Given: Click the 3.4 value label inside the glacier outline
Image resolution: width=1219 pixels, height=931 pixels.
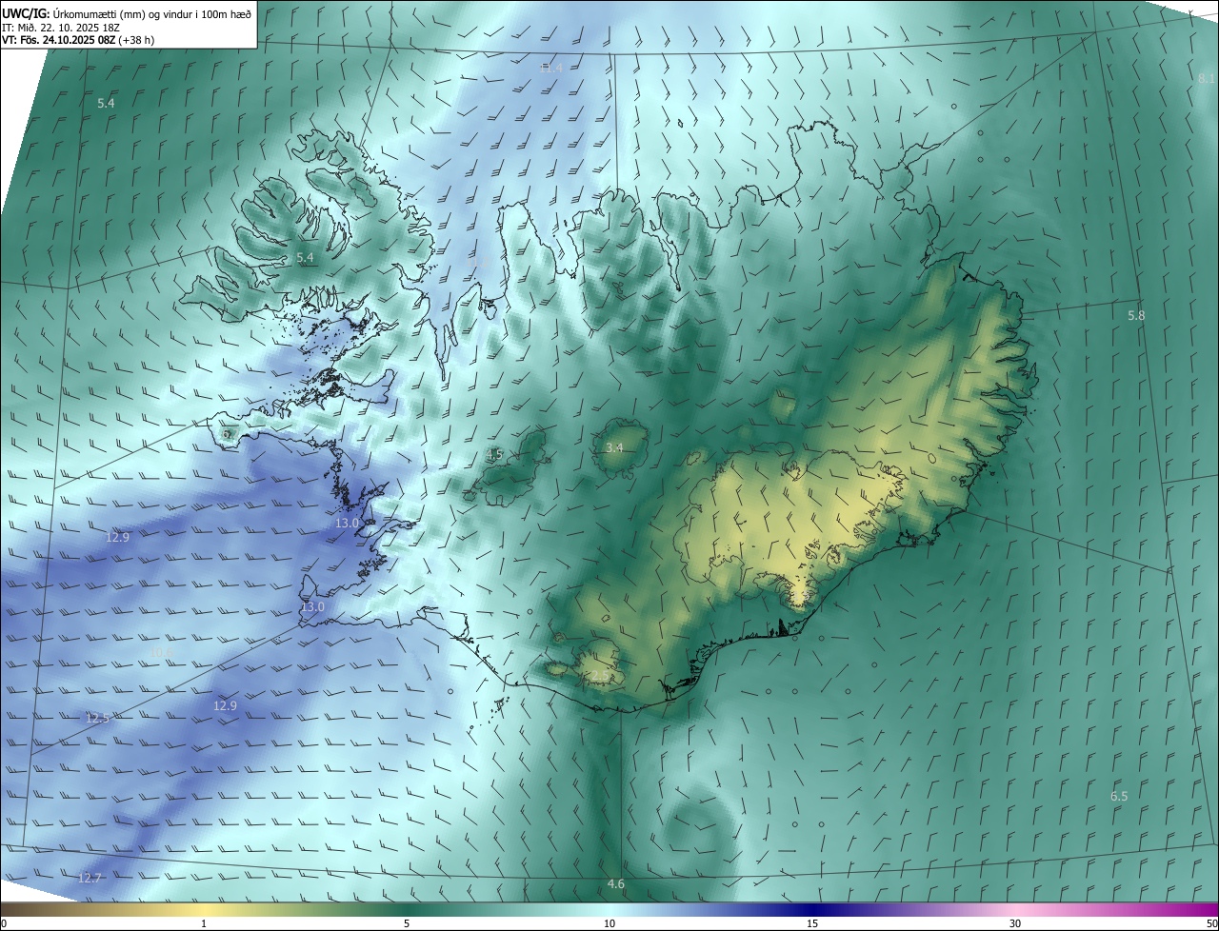Looking at the screenshot, I should (614, 447).
